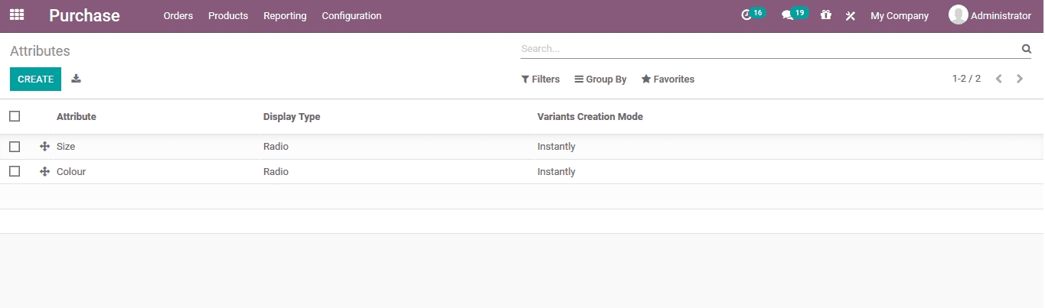The width and height of the screenshot is (1045, 308).
Task: Check the Colour attribute checkbox
Action: point(15,172)
